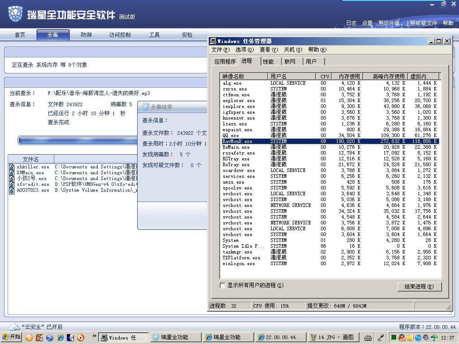Viewport: 459px width, 344px height.
Task: Click the 杀毒结束 dialog shield icon
Action: tap(146, 107)
